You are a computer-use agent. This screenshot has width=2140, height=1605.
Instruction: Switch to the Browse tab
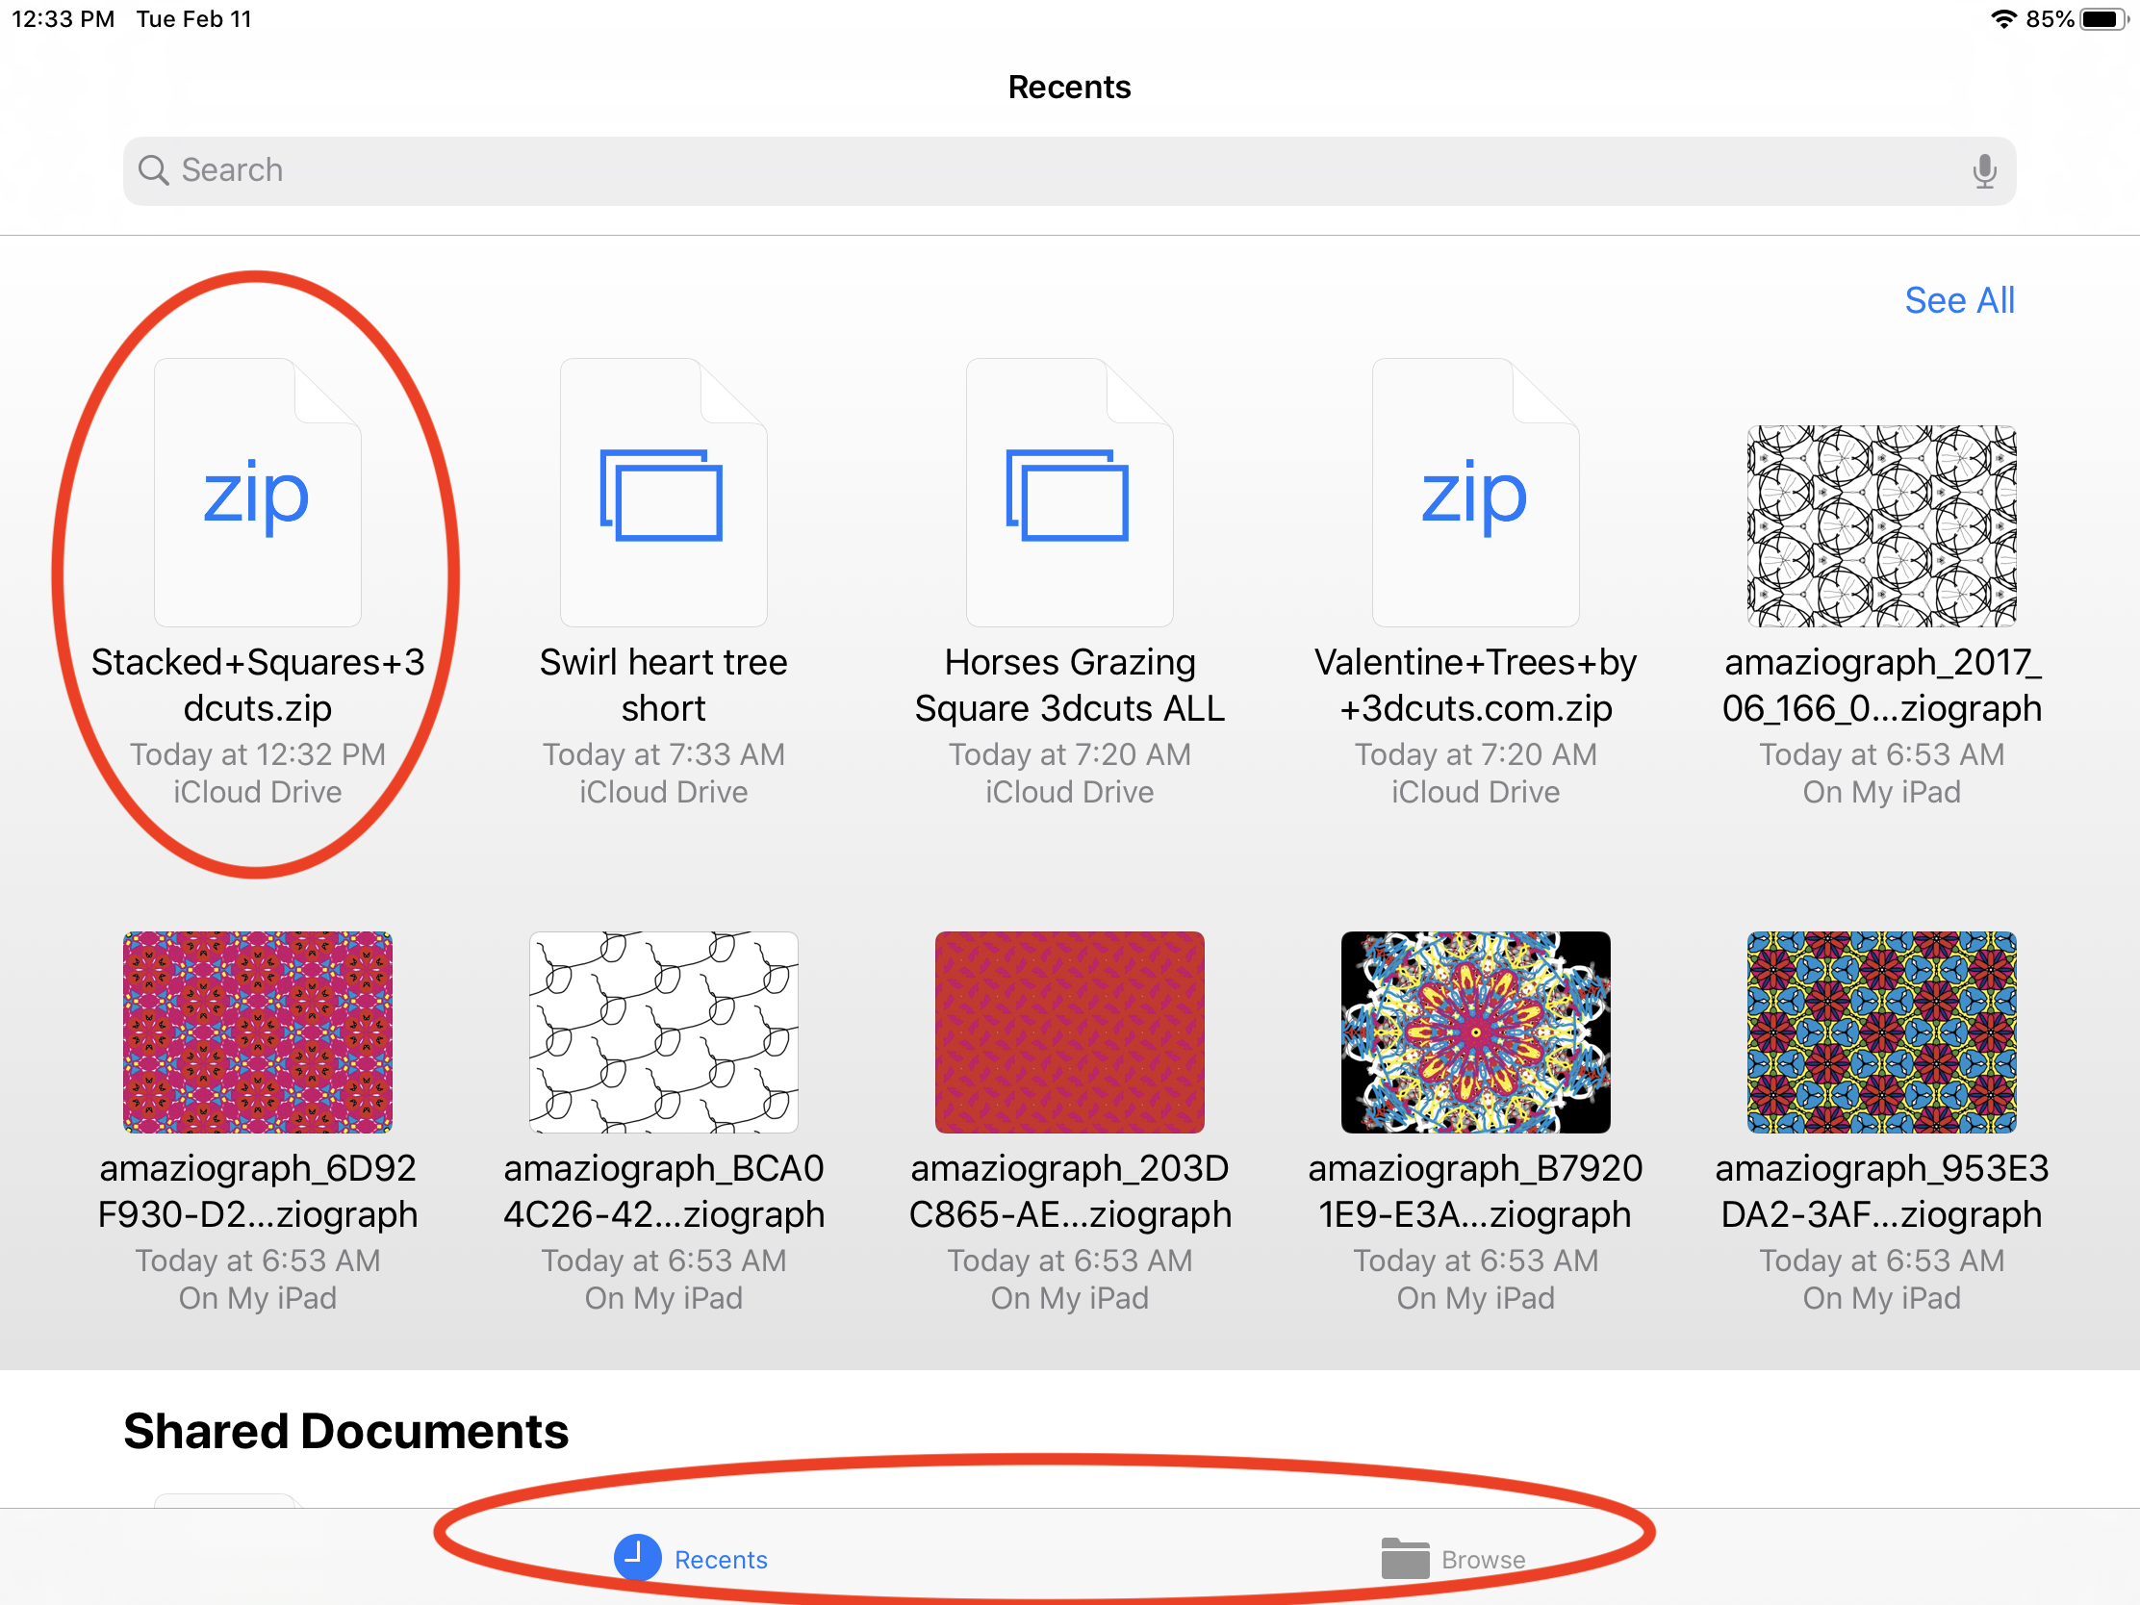pos(1482,1560)
